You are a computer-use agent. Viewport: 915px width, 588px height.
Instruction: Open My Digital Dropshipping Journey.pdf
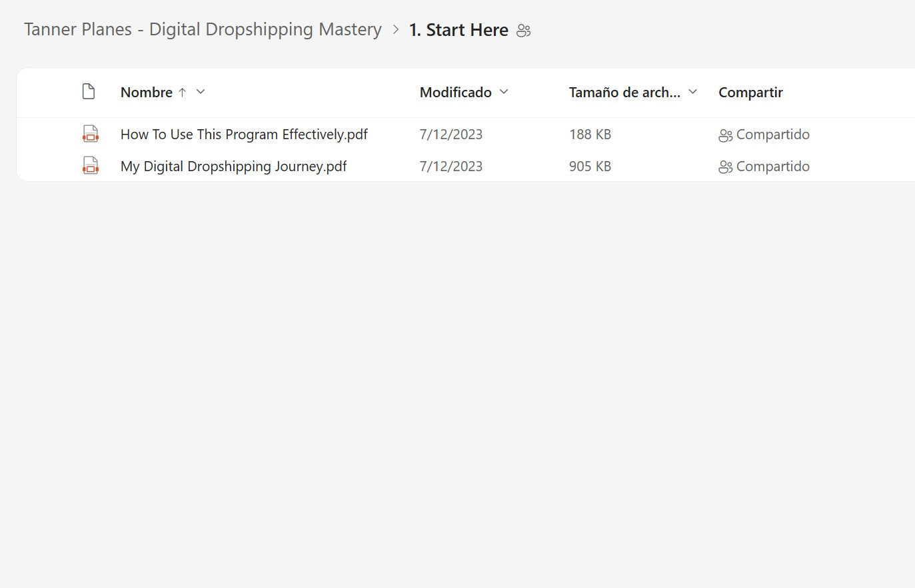233,166
